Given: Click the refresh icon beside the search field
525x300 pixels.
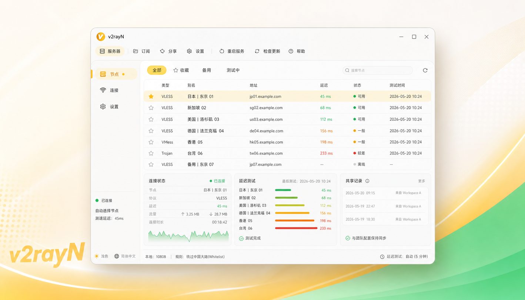Looking at the screenshot, I should pos(425,70).
